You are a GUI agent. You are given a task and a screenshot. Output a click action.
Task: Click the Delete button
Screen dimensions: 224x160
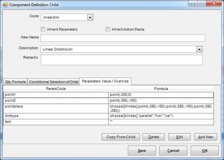pos(154,137)
